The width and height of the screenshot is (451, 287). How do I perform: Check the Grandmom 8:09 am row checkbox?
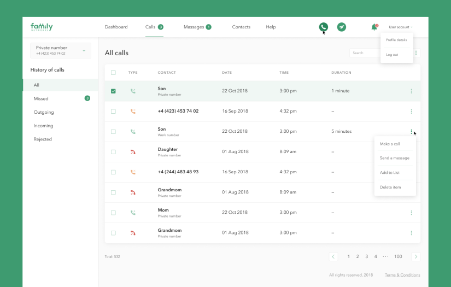pos(113,192)
